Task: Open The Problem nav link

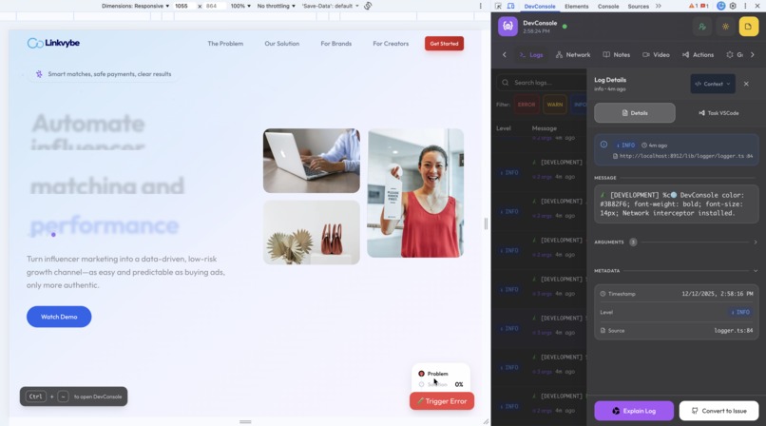Action: pos(225,44)
